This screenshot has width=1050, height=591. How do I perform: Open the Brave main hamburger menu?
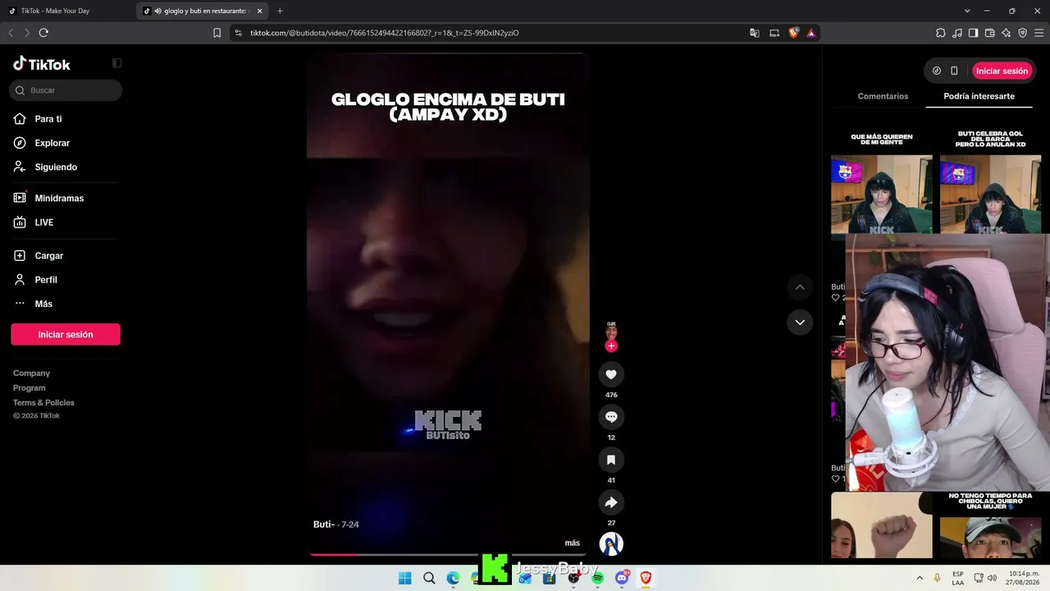pyautogui.click(x=1039, y=33)
